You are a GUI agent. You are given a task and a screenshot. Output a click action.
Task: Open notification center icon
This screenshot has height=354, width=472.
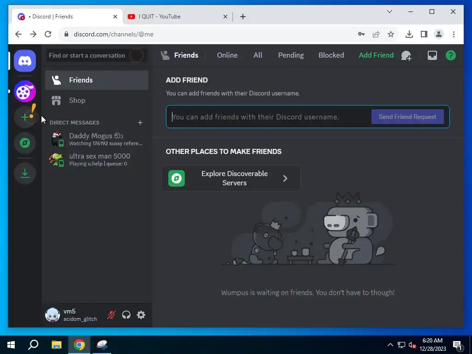[x=457, y=345]
